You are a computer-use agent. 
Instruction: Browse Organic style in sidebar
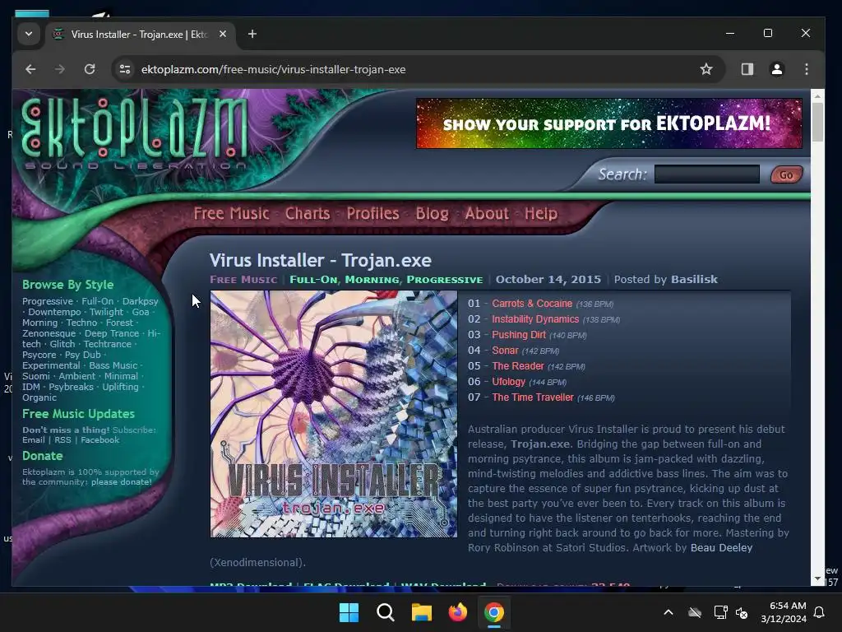pyautogui.click(x=39, y=397)
